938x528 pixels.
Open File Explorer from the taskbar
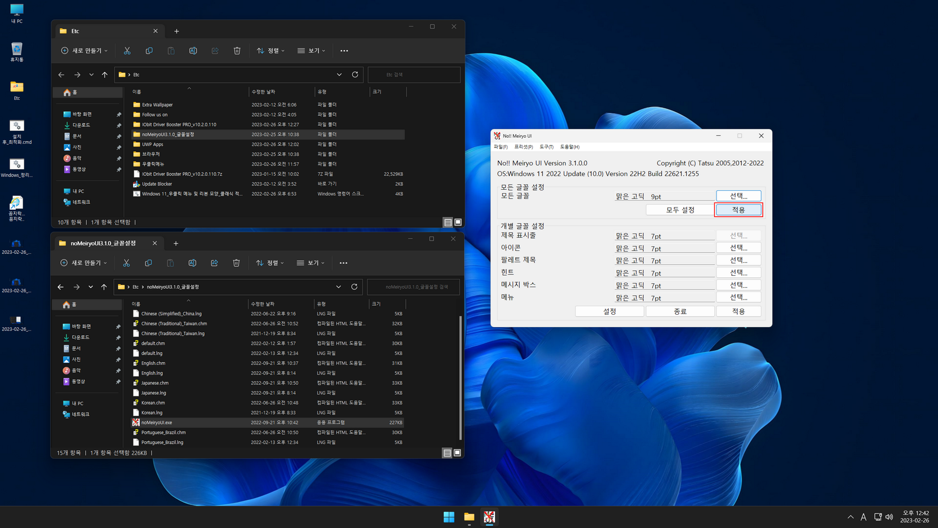pyautogui.click(x=469, y=517)
